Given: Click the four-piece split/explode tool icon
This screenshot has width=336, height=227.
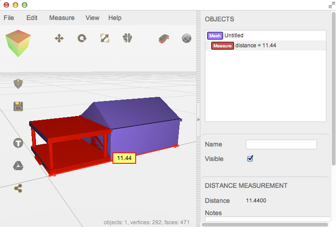Looking at the screenshot, I should [x=127, y=38].
